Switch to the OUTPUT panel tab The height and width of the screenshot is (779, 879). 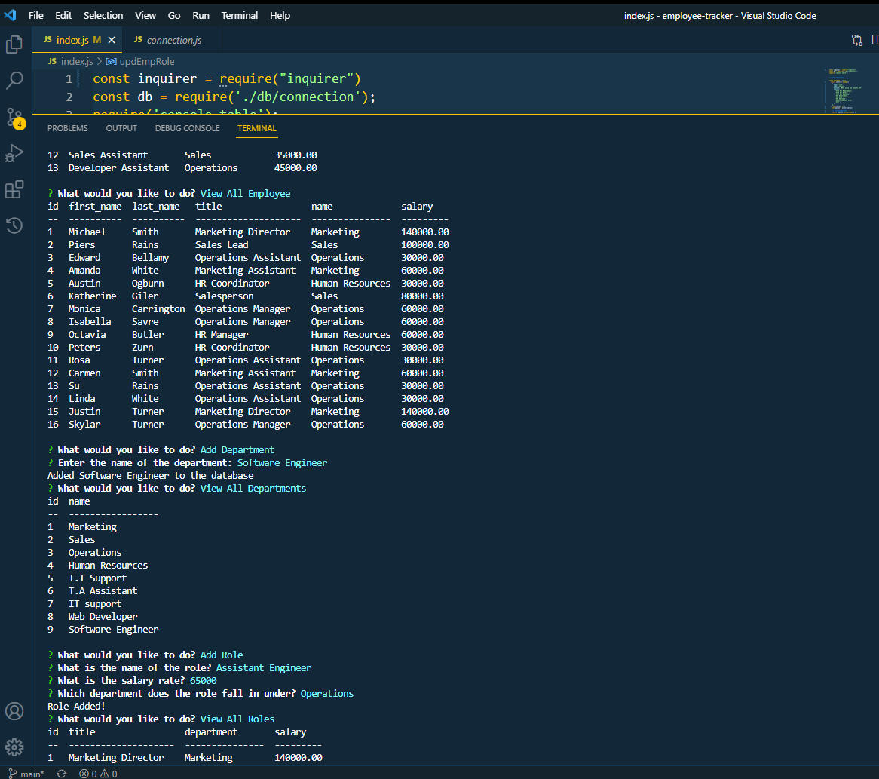tap(121, 128)
